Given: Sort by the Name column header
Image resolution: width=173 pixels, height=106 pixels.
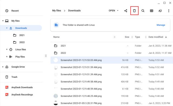Looking at the screenshot, I should point(56,37).
